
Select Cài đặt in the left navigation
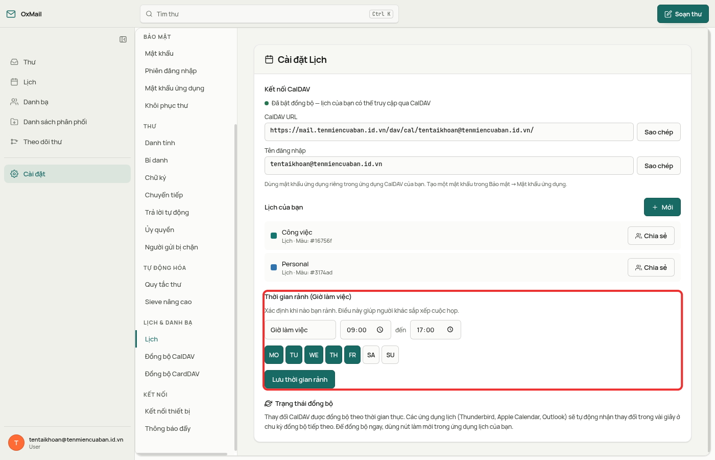tap(67, 174)
